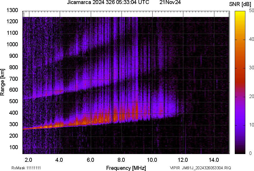This screenshot has width=254, height=171.
Task: Click the 100 range tick label
Action: pos(14,147)
